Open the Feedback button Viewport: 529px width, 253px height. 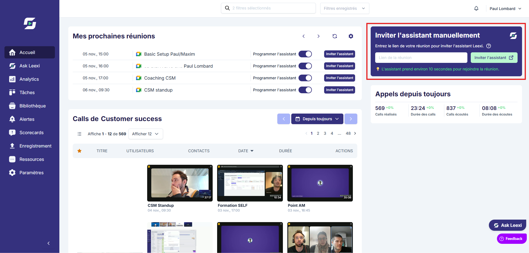pos(512,239)
